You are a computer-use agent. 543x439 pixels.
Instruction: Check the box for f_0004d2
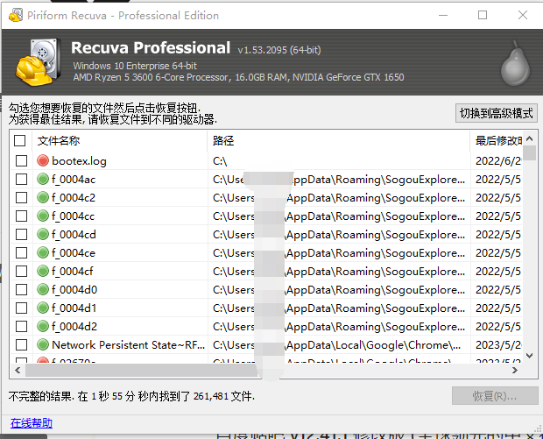[22, 326]
